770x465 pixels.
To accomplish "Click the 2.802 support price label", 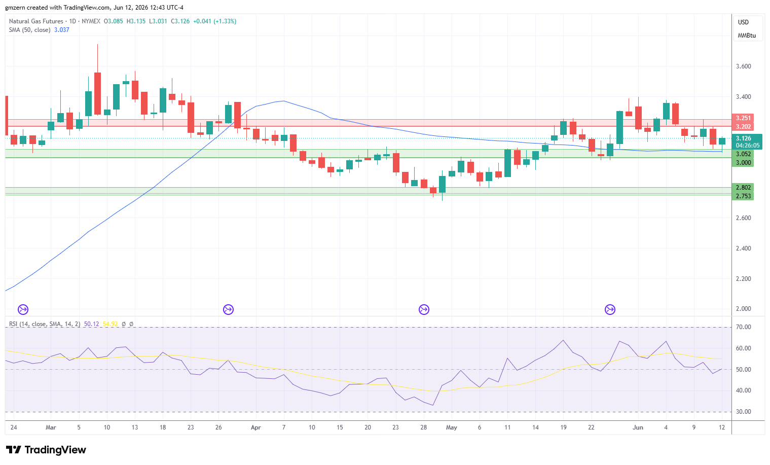I will coord(743,188).
